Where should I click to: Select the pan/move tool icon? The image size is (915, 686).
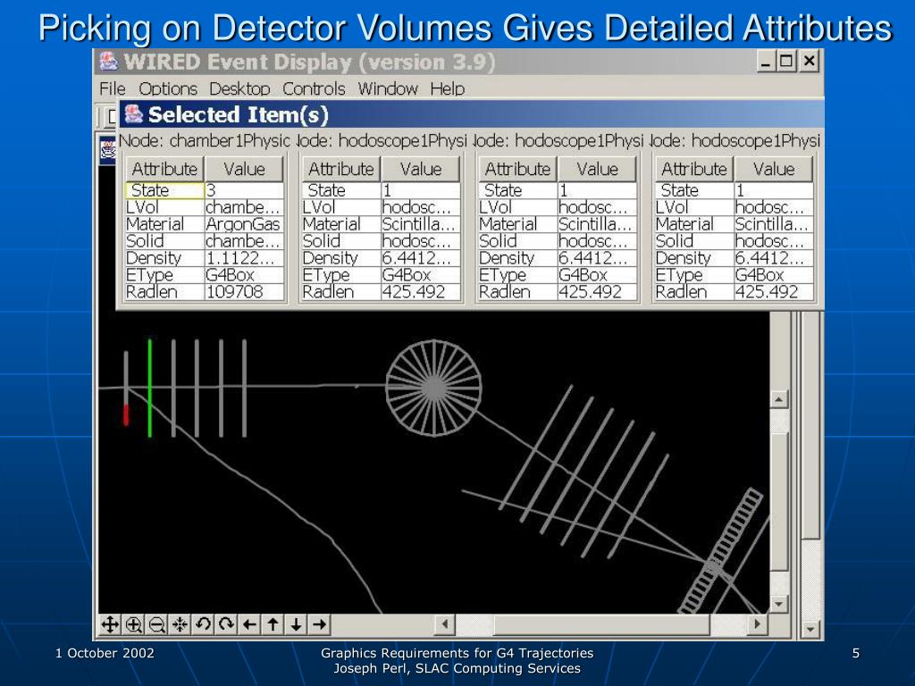click(x=110, y=624)
